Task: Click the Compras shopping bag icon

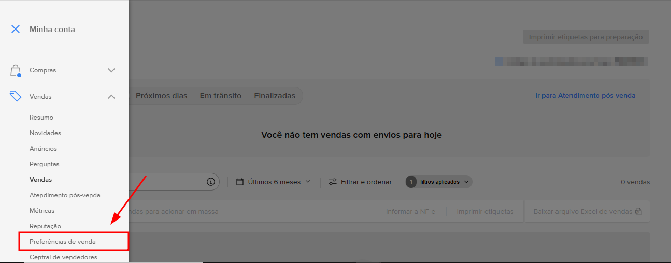Action: tap(16, 70)
